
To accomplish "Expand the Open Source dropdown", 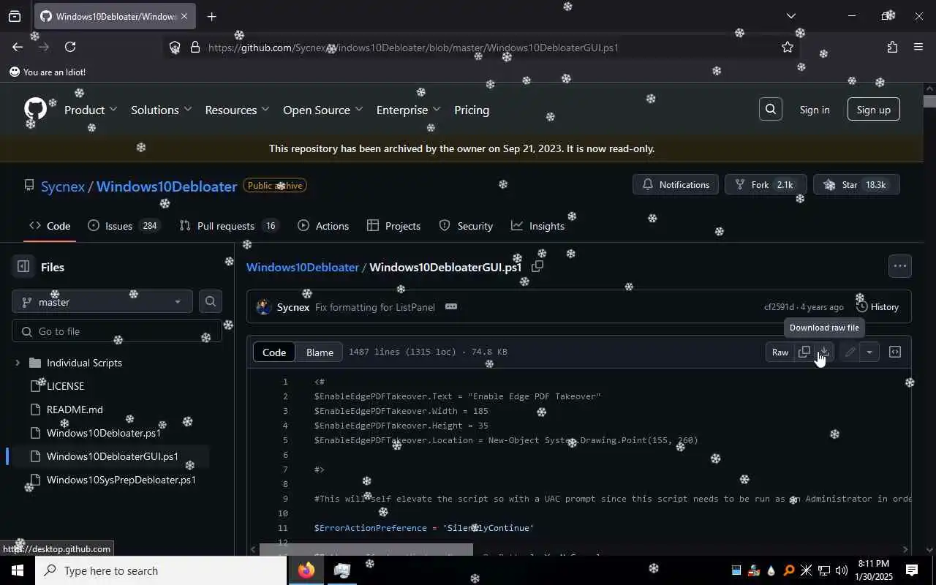I will [322, 110].
